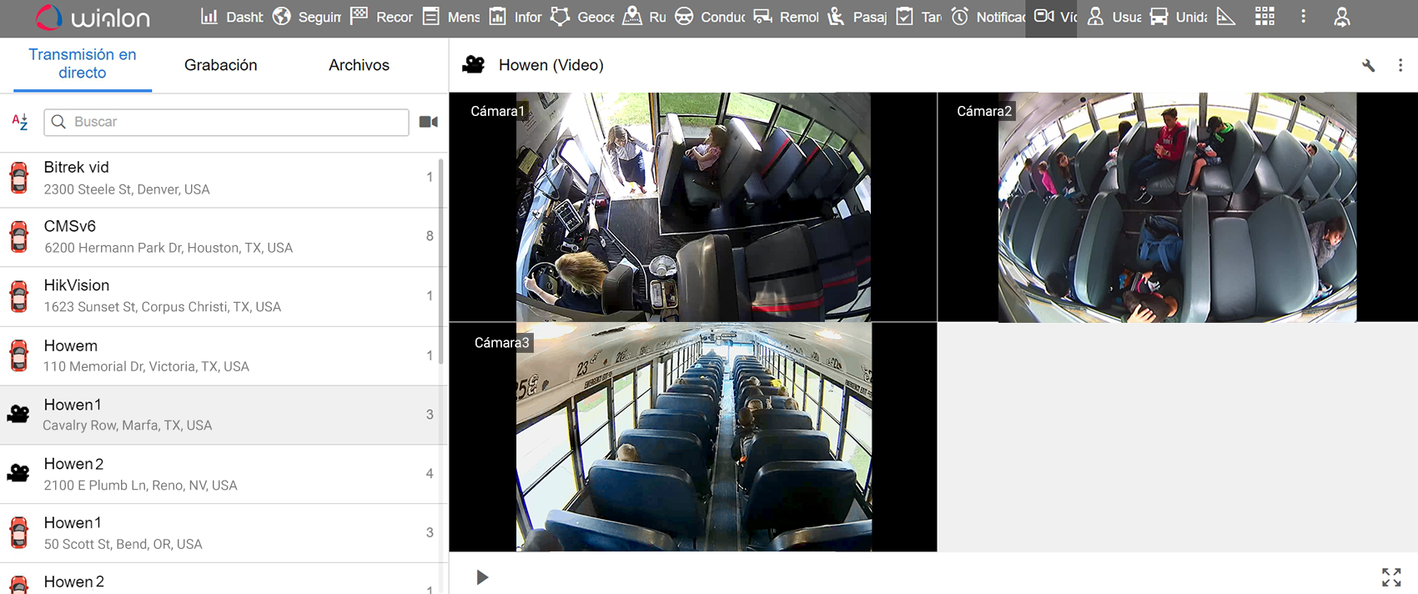Click the HikVision red car icon
This screenshot has width=1418, height=594.
19,296
